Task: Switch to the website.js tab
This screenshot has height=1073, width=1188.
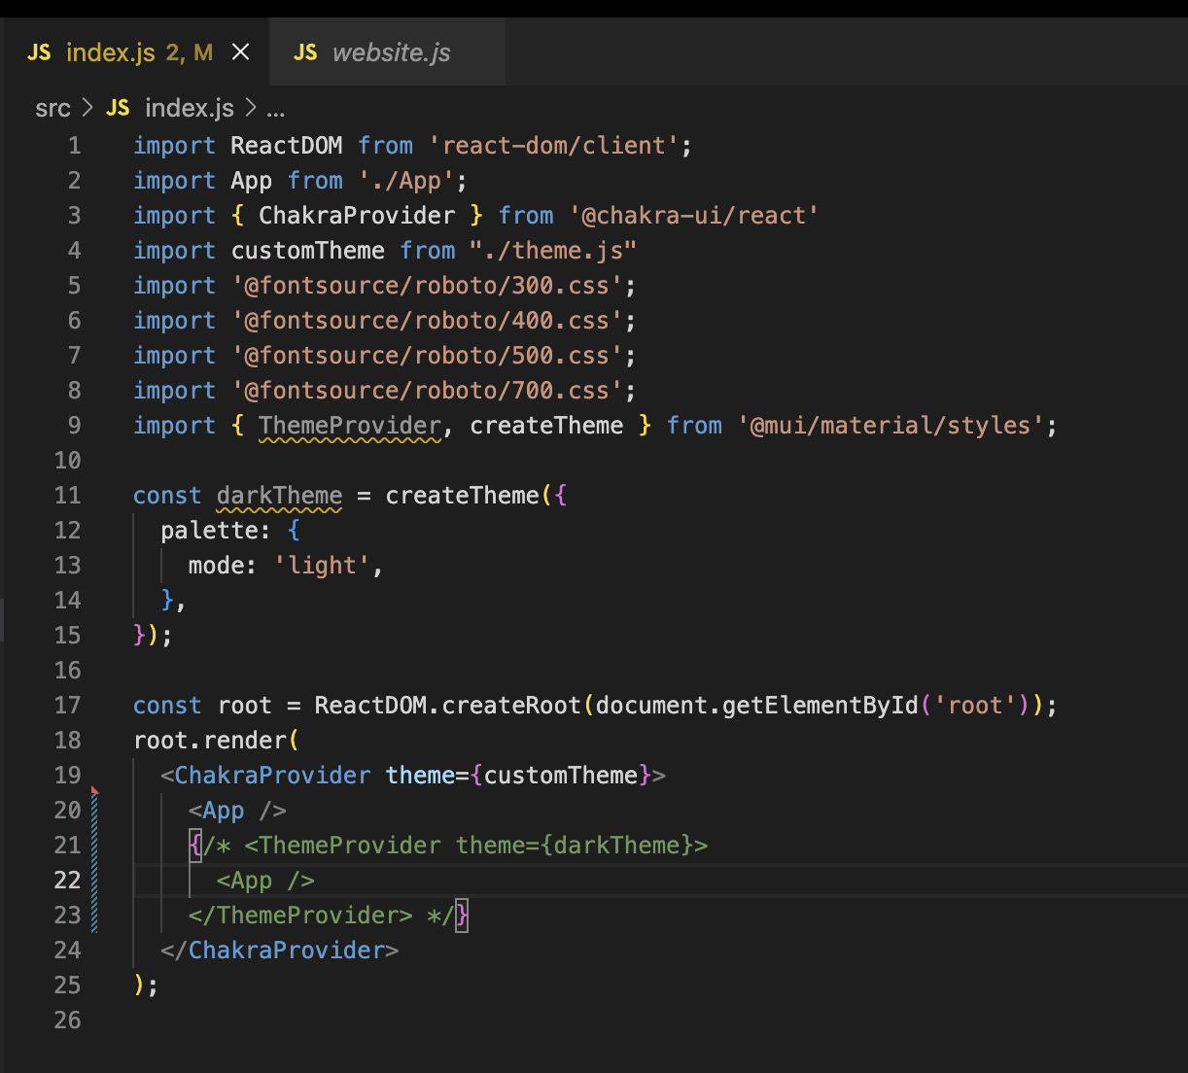Action: tap(391, 52)
